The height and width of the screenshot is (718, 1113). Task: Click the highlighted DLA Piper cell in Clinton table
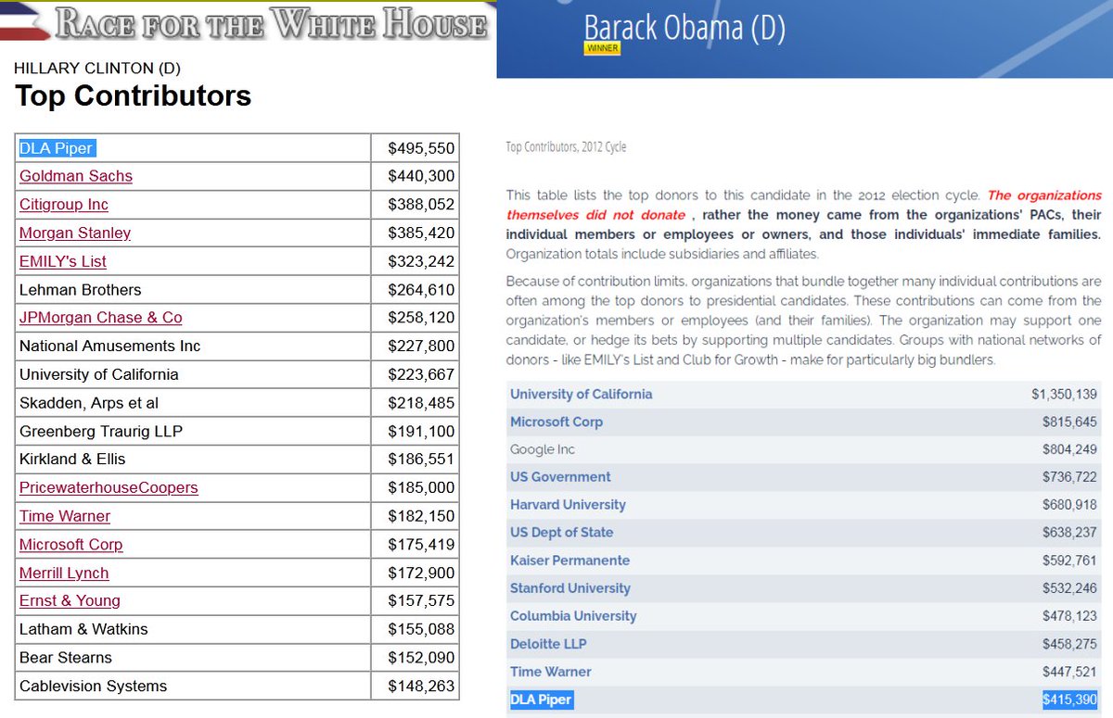[58, 148]
